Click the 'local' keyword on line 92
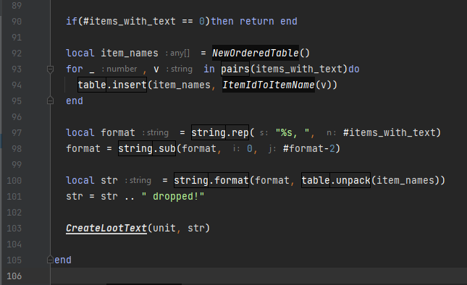Image resolution: width=467 pixels, height=285 pixels. tap(80, 54)
